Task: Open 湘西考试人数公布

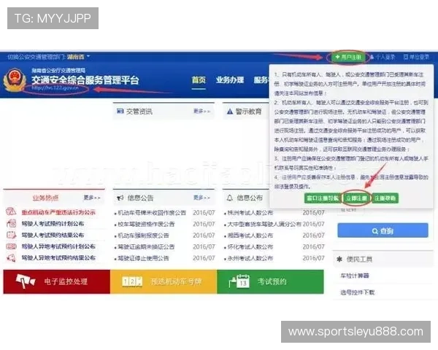Action: point(250,236)
